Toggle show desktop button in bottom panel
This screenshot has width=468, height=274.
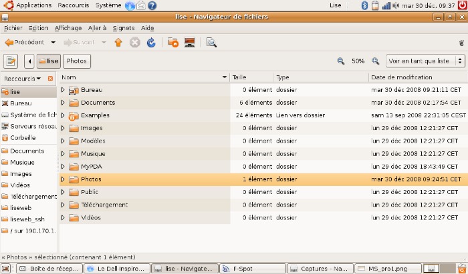[x=5, y=269]
